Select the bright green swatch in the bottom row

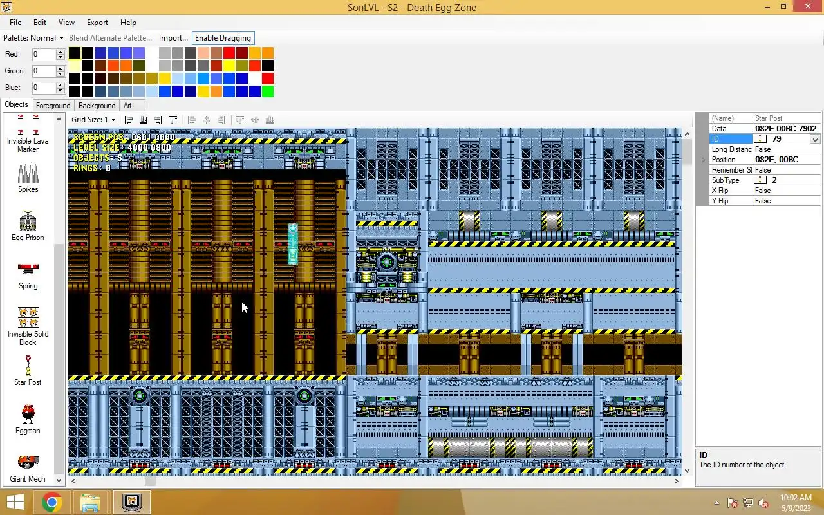(x=268, y=91)
